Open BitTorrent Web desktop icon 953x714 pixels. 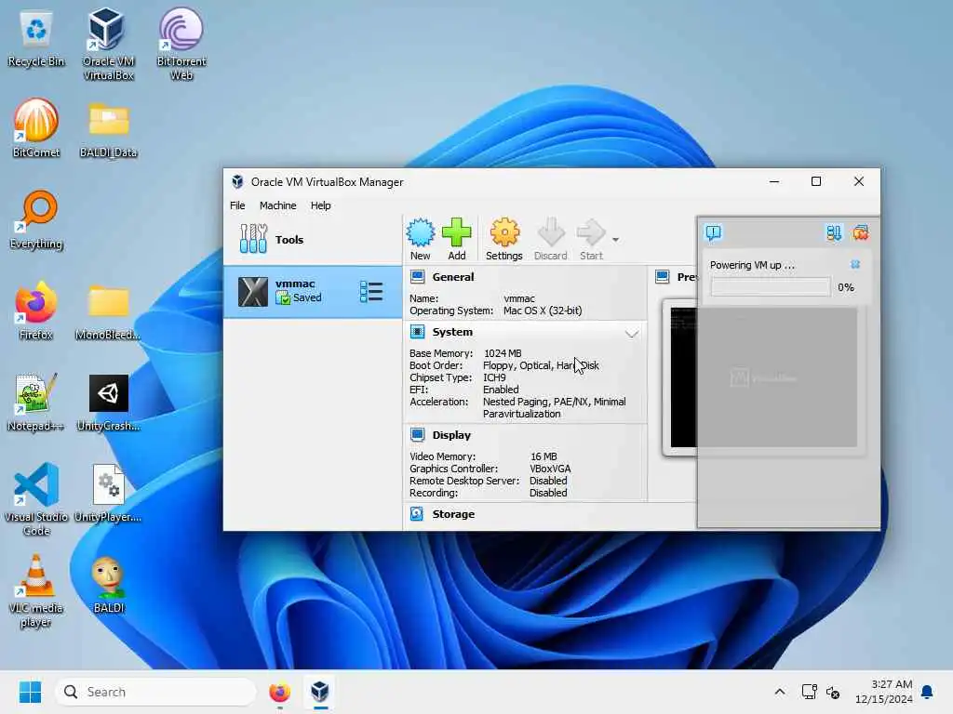pos(181,44)
